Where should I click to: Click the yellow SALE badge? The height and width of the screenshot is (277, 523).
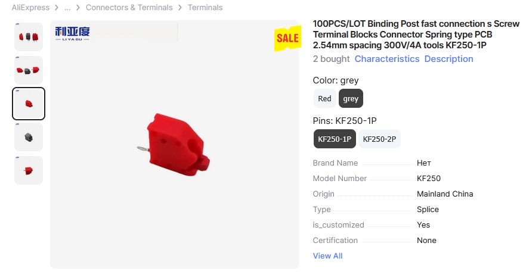287,38
